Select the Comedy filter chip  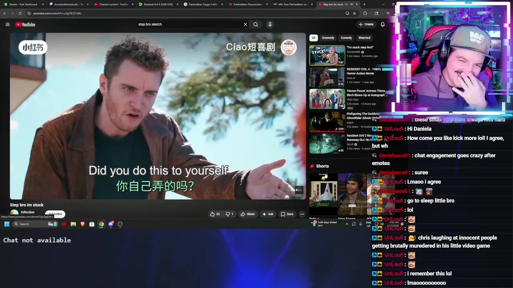(x=346, y=38)
